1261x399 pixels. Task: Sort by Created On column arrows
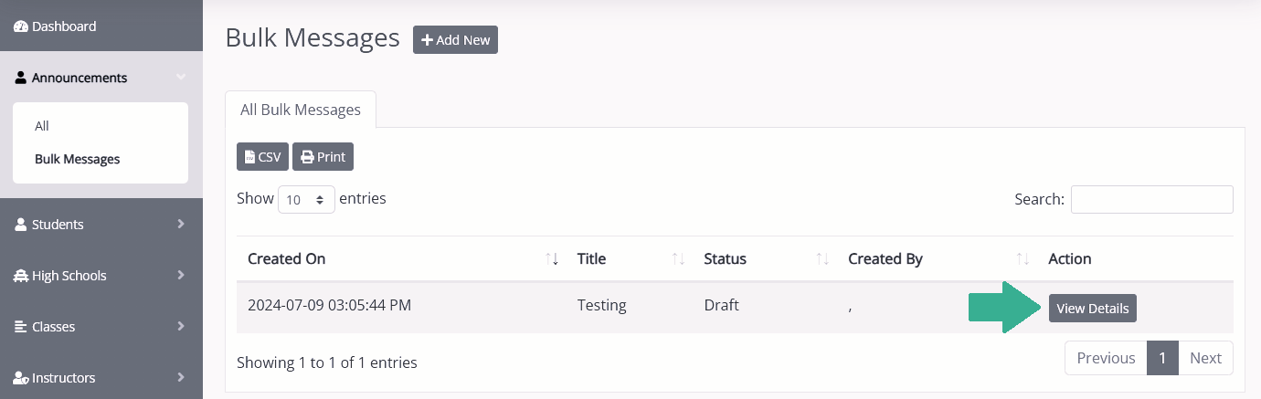(x=552, y=259)
